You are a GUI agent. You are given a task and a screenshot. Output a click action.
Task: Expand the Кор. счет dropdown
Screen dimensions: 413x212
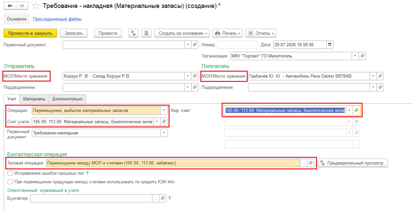349,110
